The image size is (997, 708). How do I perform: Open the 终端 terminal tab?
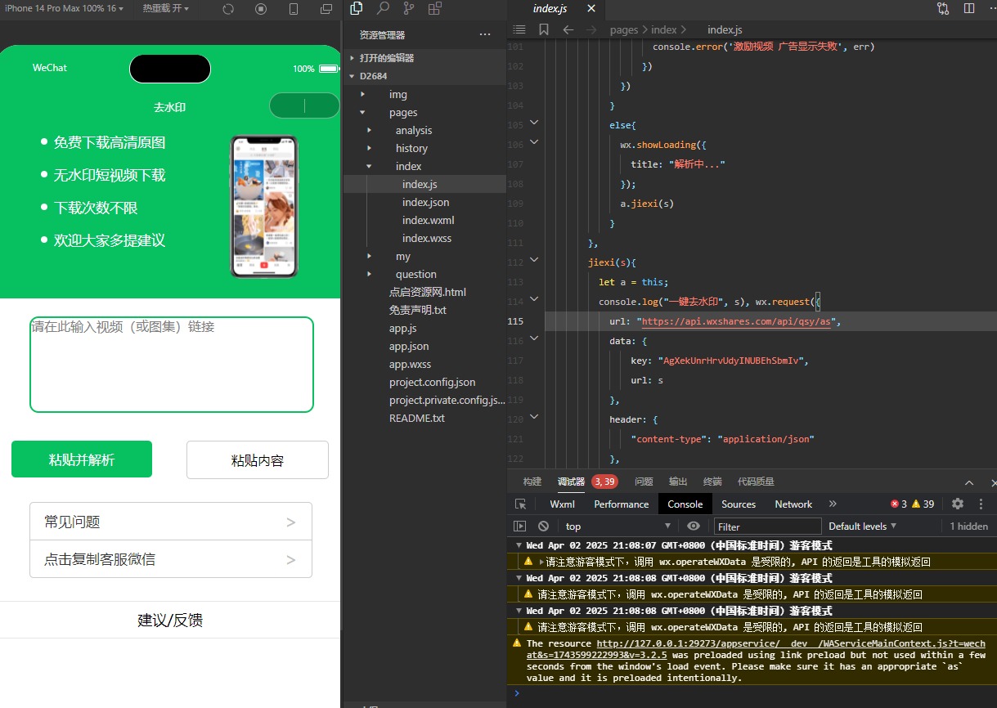click(x=712, y=482)
